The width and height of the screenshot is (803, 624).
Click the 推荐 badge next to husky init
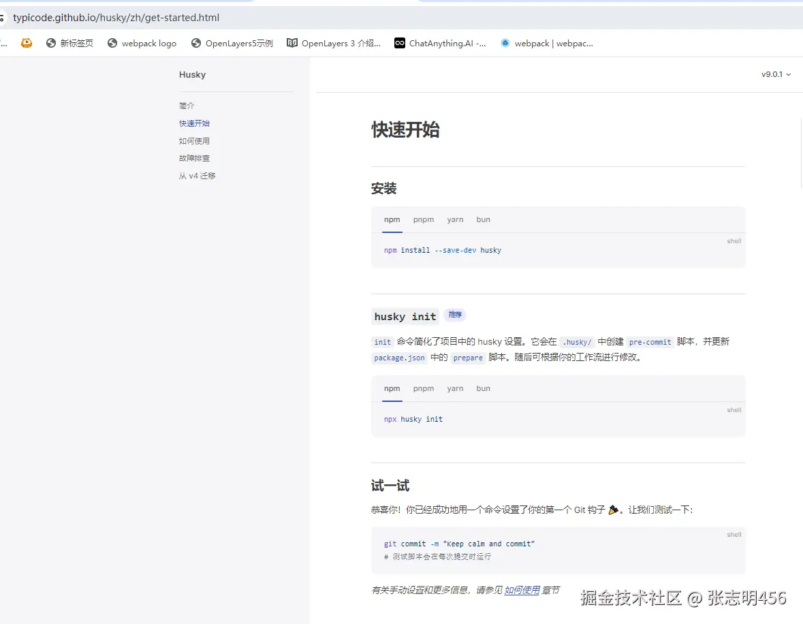coord(455,315)
